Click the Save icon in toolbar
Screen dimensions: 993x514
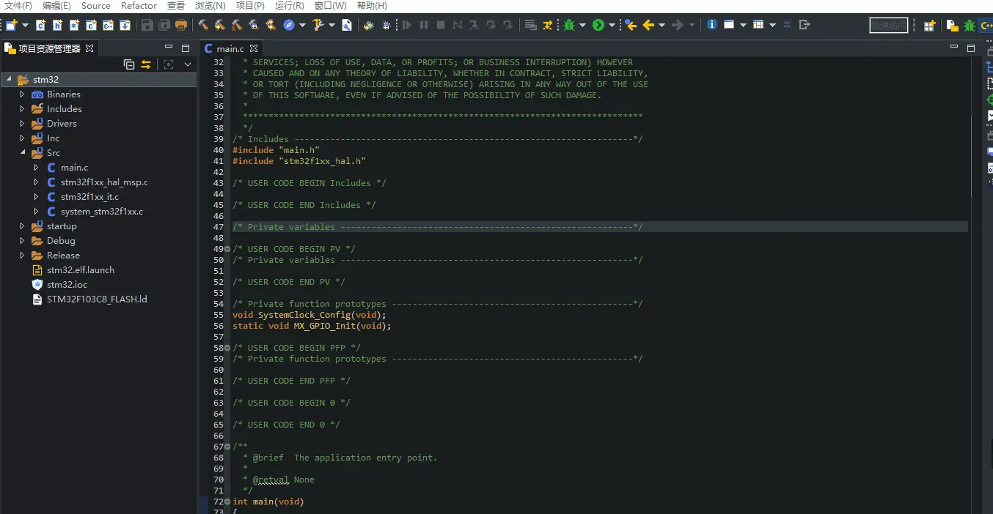tap(147, 25)
